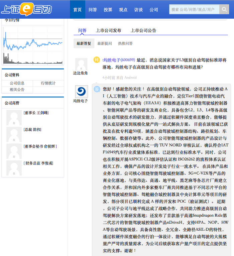The width and height of the screenshot is (234, 256).
Task: Click the 4小时前 来自 Android timestamp
Action: coord(120,78)
